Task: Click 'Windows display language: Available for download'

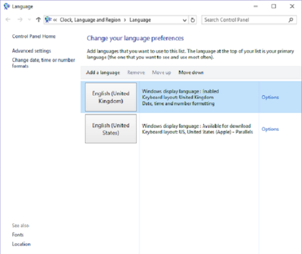Action: (196, 126)
